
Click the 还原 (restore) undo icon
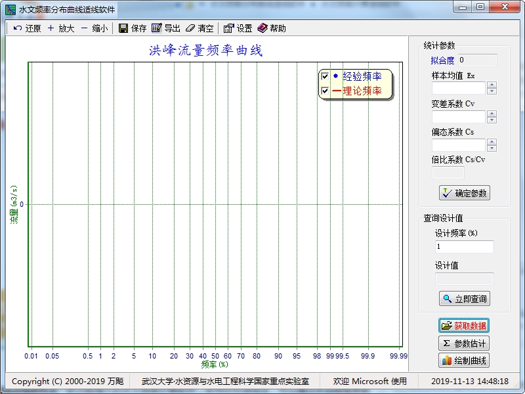click(18, 28)
